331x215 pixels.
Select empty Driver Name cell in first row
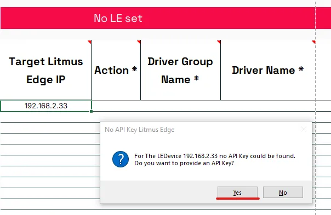pyautogui.click(x=268, y=106)
